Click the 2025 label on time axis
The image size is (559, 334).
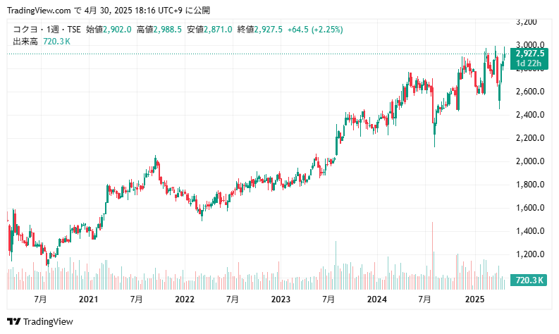tap(474, 299)
